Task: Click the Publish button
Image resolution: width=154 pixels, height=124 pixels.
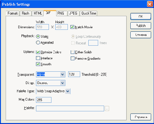Action: (141, 26)
